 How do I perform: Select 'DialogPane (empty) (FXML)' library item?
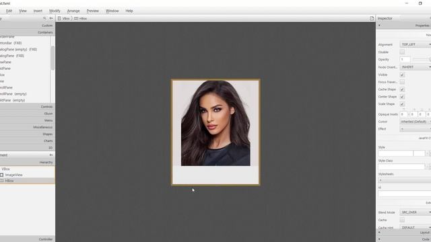tap(18, 49)
